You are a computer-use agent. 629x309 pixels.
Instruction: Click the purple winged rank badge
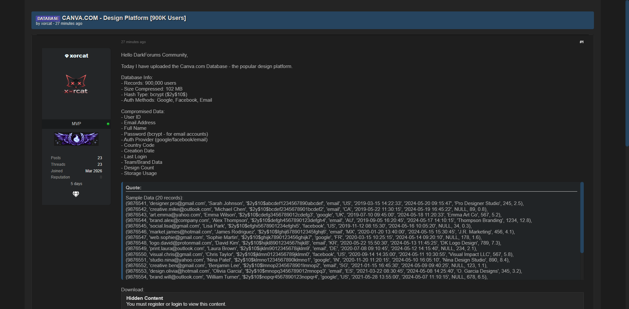(76, 139)
